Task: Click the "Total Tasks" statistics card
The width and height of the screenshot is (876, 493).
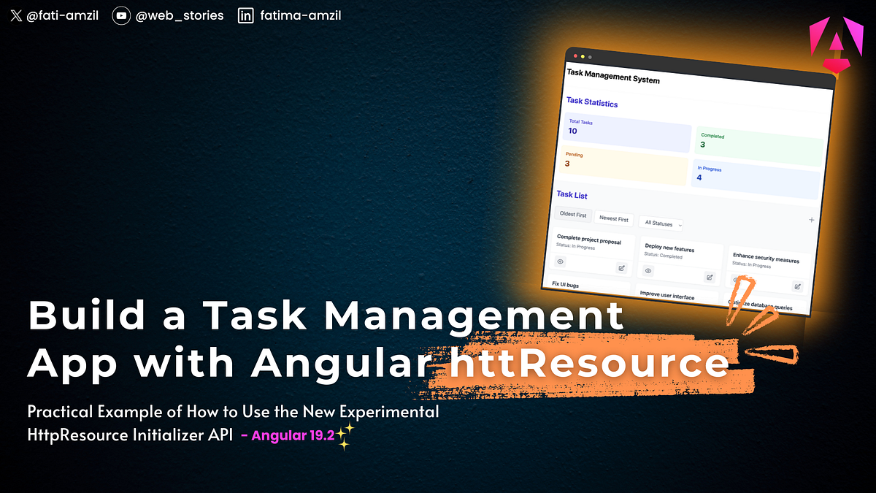Action: click(626, 129)
